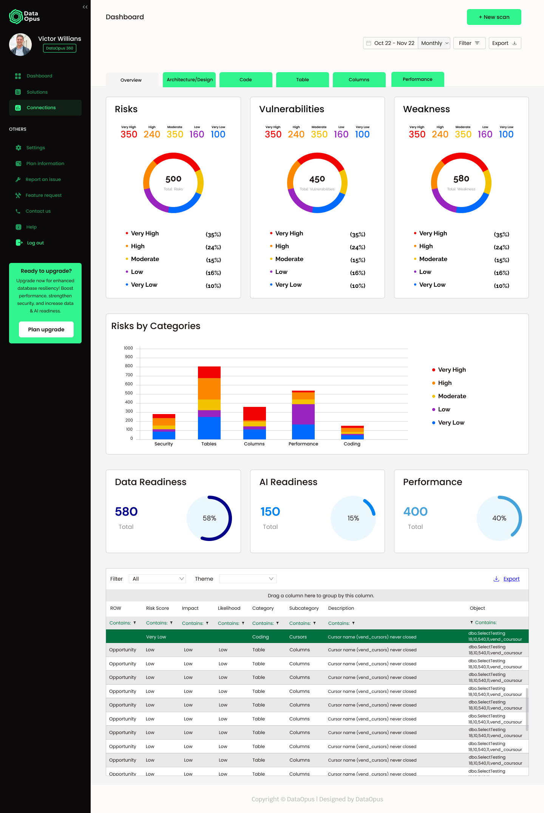544x813 pixels.
Task: Click the Export link above the table
Action: coord(512,579)
